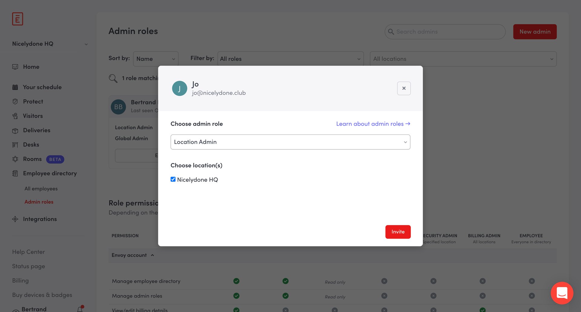581x312 pixels.
Task: Uncheck the Nicelydone HQ location checkbox
Action: tap(173, 179)
